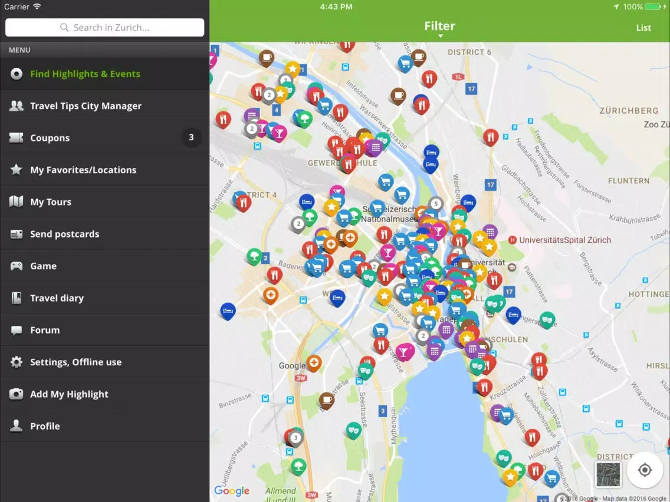Viewport: 670px width, 502px height.
Task: Click the target icon beside Find Highlights
Action: tap(17, 74)
